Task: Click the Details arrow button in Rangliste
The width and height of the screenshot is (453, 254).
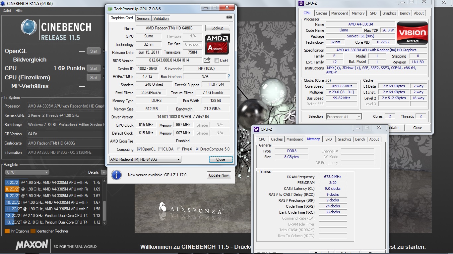Action: (x=104, y=172)
